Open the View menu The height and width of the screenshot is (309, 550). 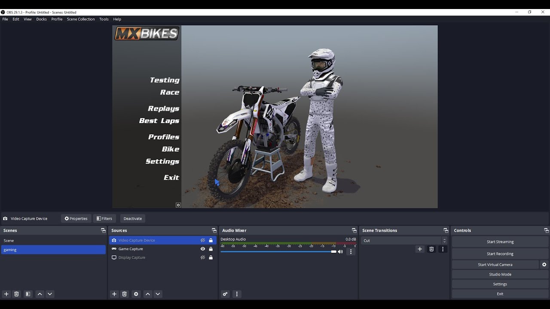pos(27,19)
